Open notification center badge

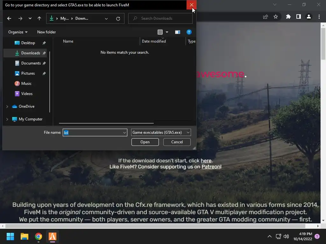click(317, 236)
